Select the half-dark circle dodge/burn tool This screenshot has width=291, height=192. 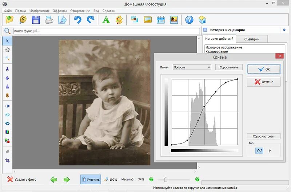pos(7,106)
